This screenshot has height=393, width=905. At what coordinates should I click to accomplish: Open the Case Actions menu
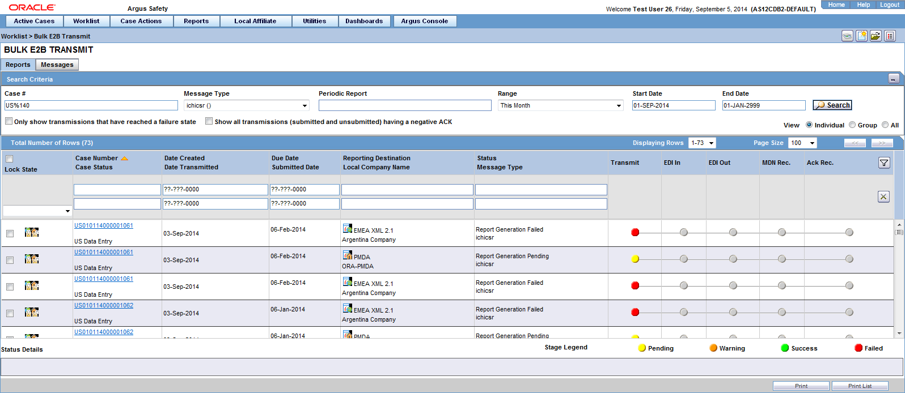[x=141, y=21]
